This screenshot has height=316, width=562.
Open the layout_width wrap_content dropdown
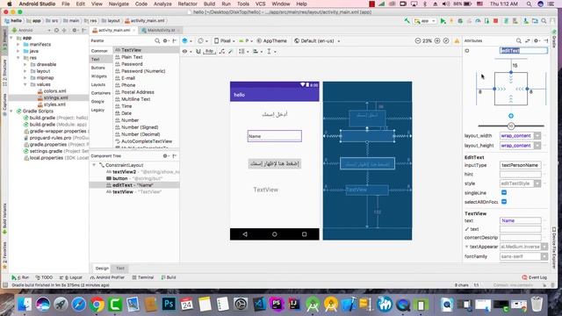[x=537, y=136]
